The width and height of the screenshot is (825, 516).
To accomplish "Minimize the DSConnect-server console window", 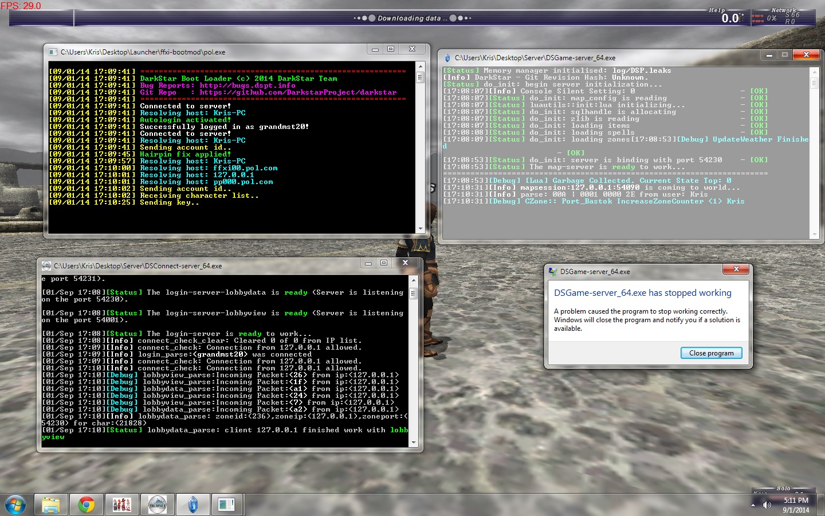I will (368, 263).
